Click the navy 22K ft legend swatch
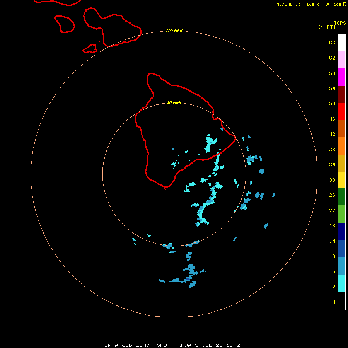The width and height of the screenshot is (348, 348). 341,232
